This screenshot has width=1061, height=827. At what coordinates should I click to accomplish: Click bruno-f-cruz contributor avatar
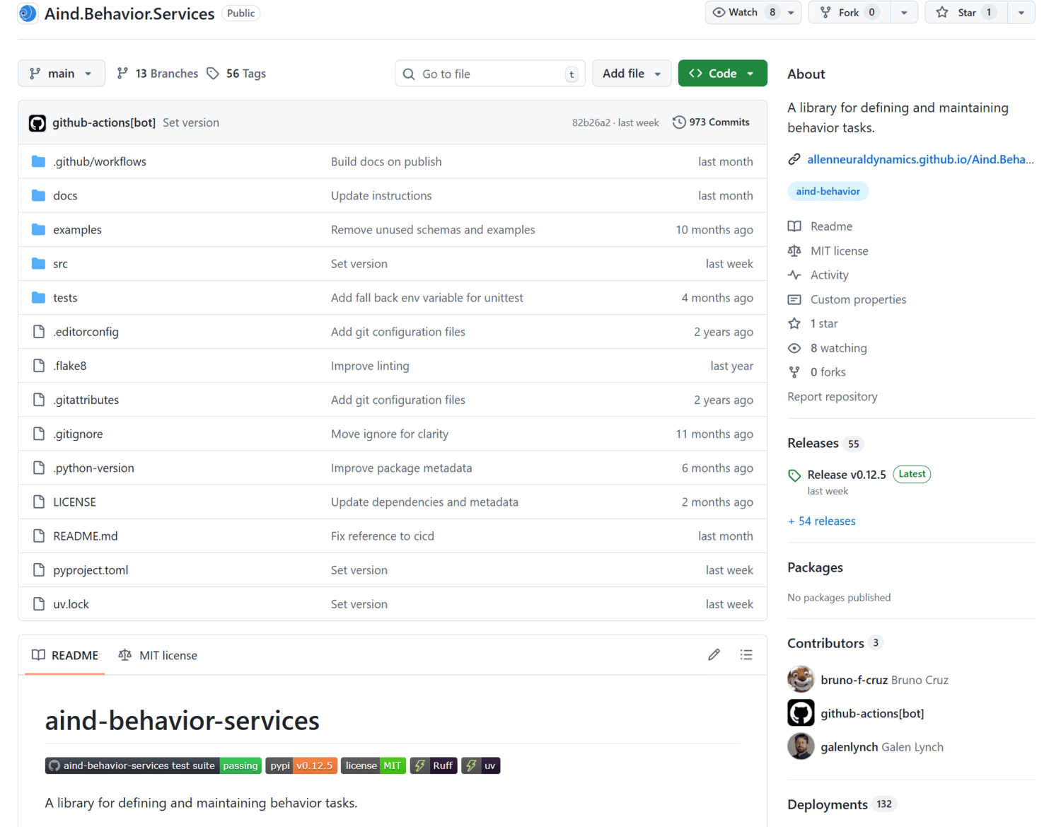(x=801, y=679)
